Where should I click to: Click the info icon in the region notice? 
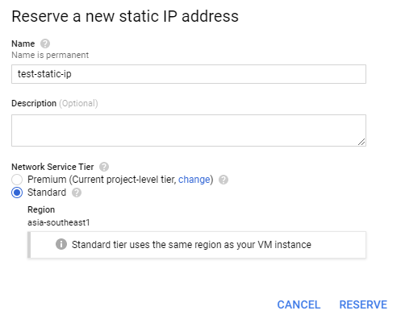point(61,244)
